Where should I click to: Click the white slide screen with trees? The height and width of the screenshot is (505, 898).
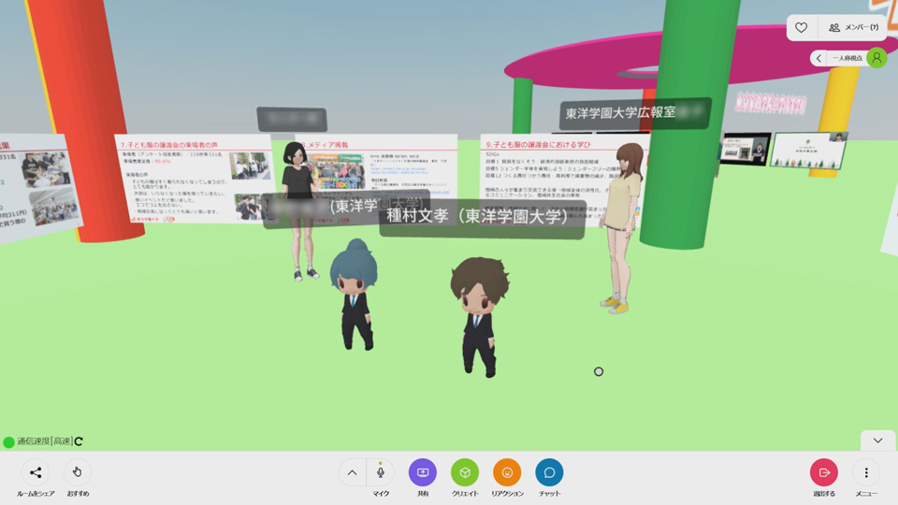(x=808, y=150)
